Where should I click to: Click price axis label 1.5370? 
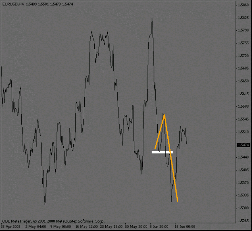pyautogui.click(x=243, y=183)
